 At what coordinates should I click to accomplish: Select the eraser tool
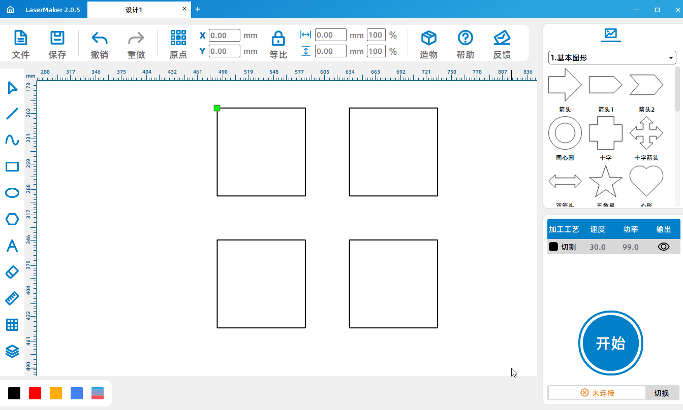point(12,272)
